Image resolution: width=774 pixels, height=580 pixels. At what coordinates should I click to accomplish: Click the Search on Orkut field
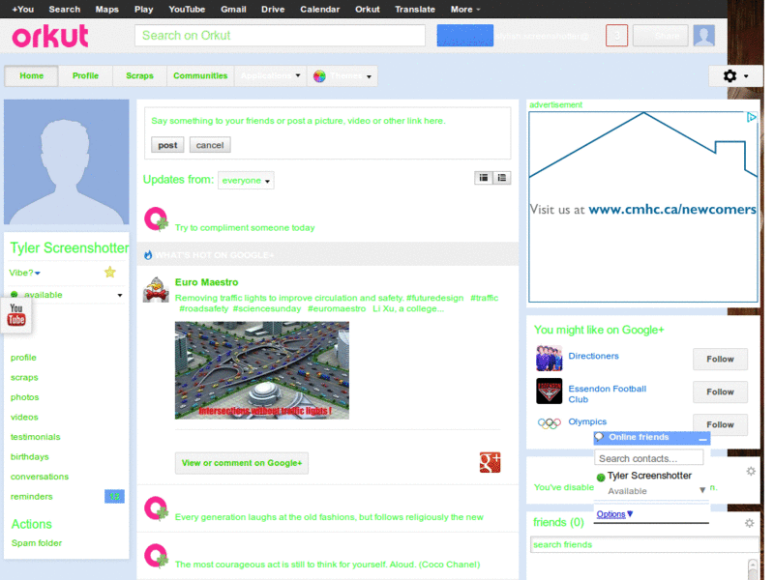coord(280,36)
